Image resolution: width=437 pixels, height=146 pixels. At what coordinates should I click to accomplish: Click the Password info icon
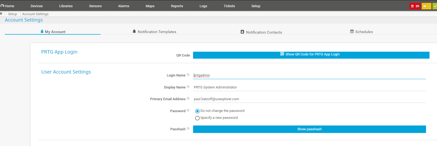tap(188, 111)
